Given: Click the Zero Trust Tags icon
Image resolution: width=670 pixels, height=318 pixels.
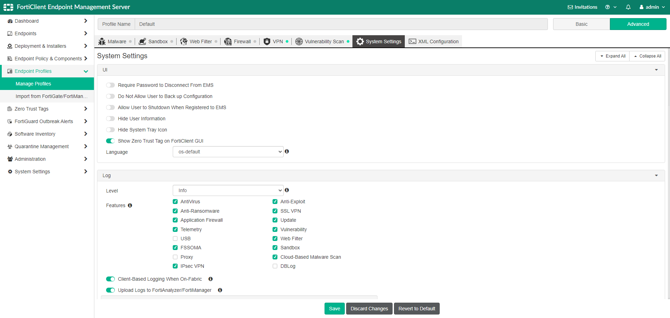Looking at the screenshot, I should (10, 109).
